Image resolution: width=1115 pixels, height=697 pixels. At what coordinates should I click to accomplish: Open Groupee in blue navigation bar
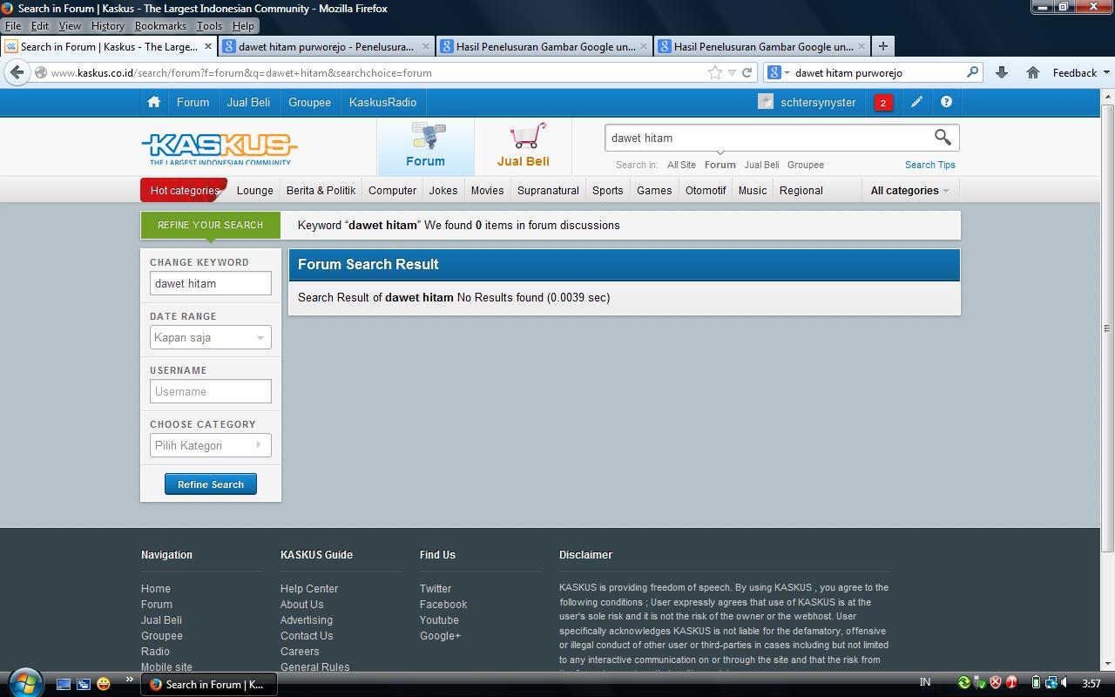pos(309,102)
